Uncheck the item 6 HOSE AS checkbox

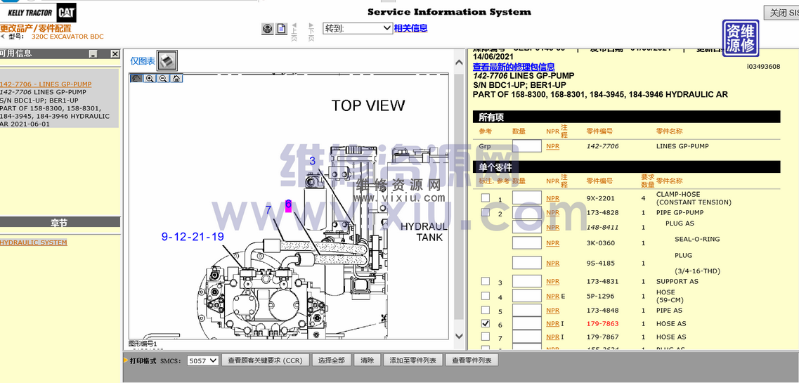pos(485,324)
